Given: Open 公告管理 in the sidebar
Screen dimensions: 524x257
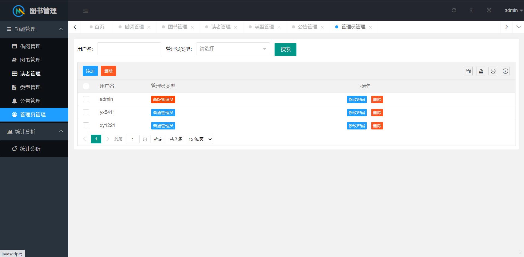Looking at the screenshot, I should [x=34, y=101].
